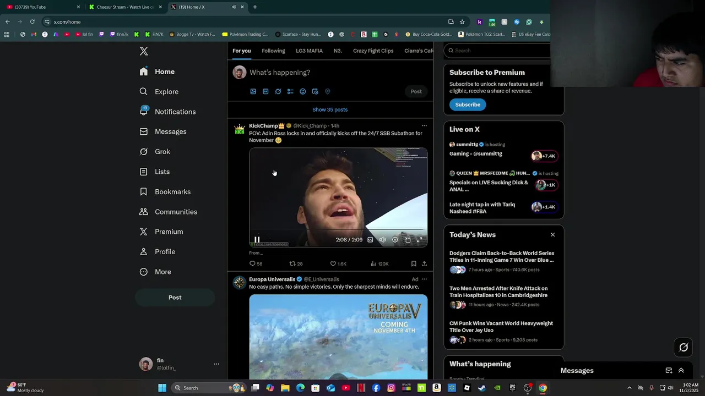Open Premium in the sidebar
The width and height of the screenshot is (705, 396).
click(x=161, y=232)
